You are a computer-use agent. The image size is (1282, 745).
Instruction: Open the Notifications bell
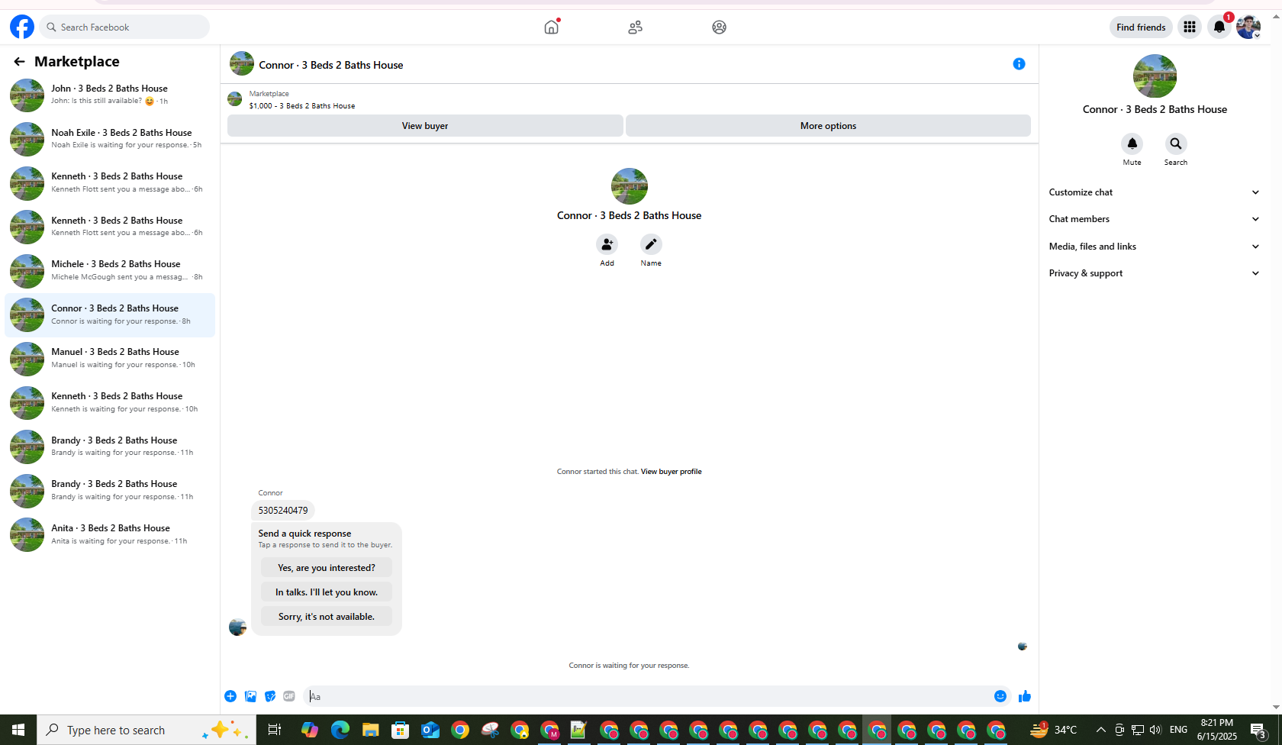(x=1219, y=27)
